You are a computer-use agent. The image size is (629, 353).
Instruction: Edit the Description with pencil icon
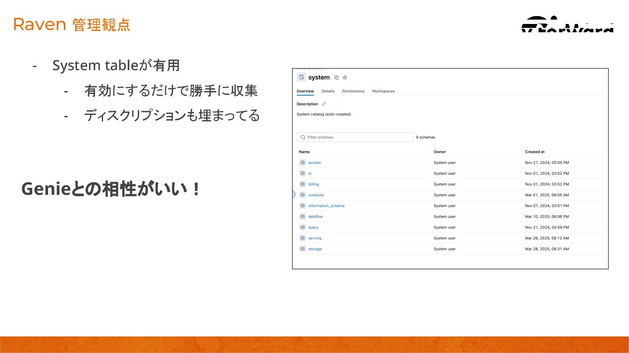point(324,104)
